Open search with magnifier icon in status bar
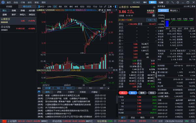Image resolution: width=196 pixels, height=123 pixels. (193, 121)
